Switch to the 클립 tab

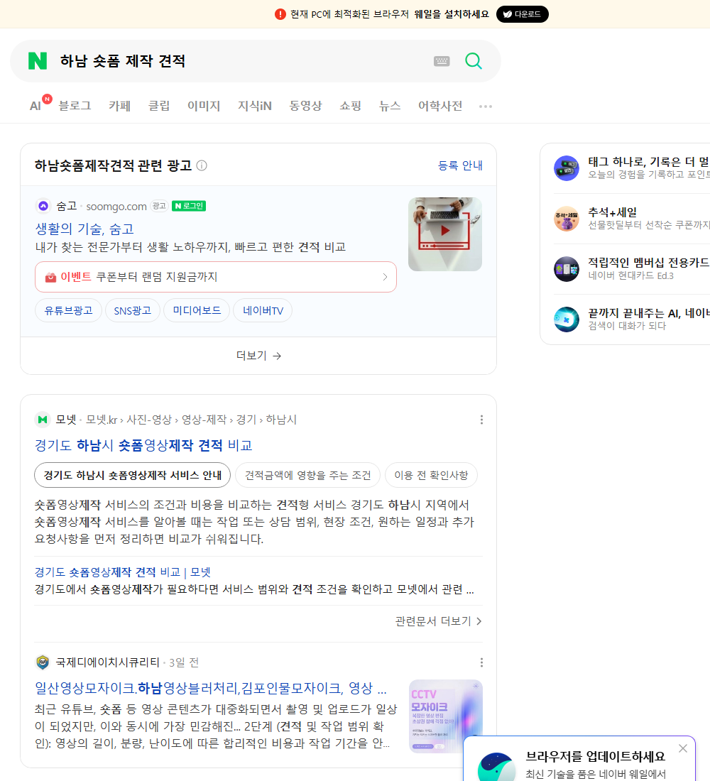pos(159,106)
